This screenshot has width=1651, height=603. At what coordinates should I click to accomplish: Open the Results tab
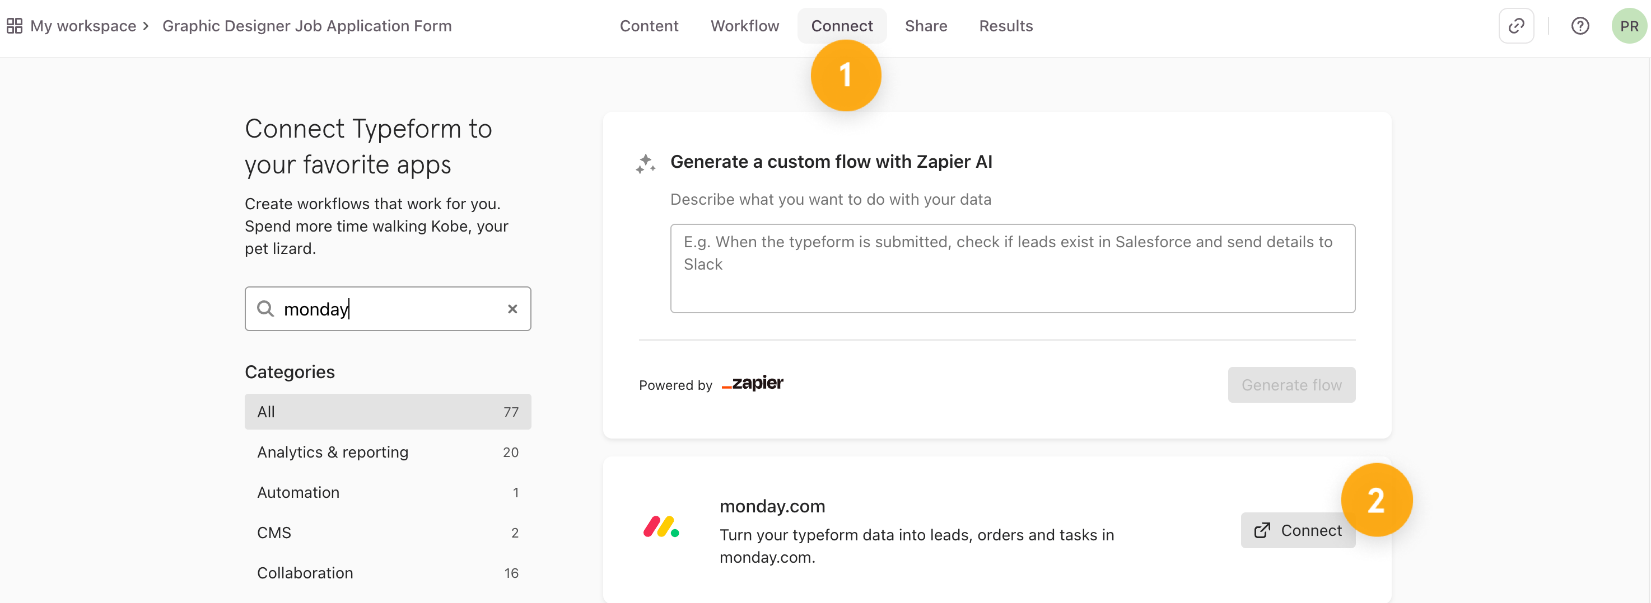[1006, 26]
